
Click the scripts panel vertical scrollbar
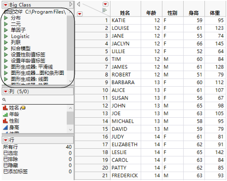71,43
